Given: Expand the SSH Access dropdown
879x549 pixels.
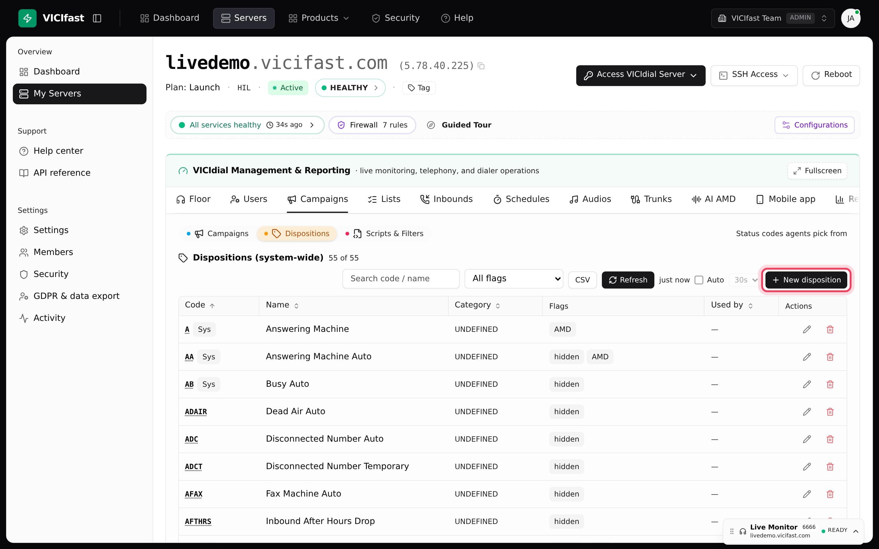Looking at the screenshot, I should (x=754, y=76).
